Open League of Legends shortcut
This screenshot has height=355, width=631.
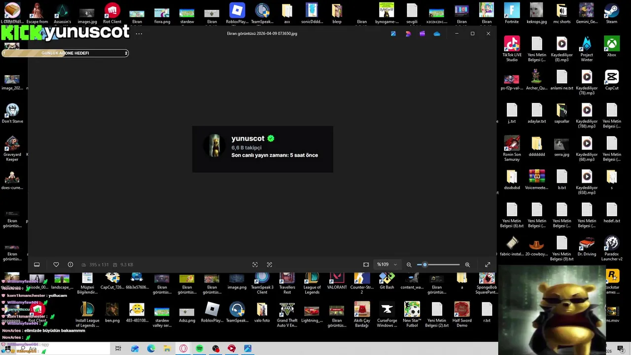point(312,284)
